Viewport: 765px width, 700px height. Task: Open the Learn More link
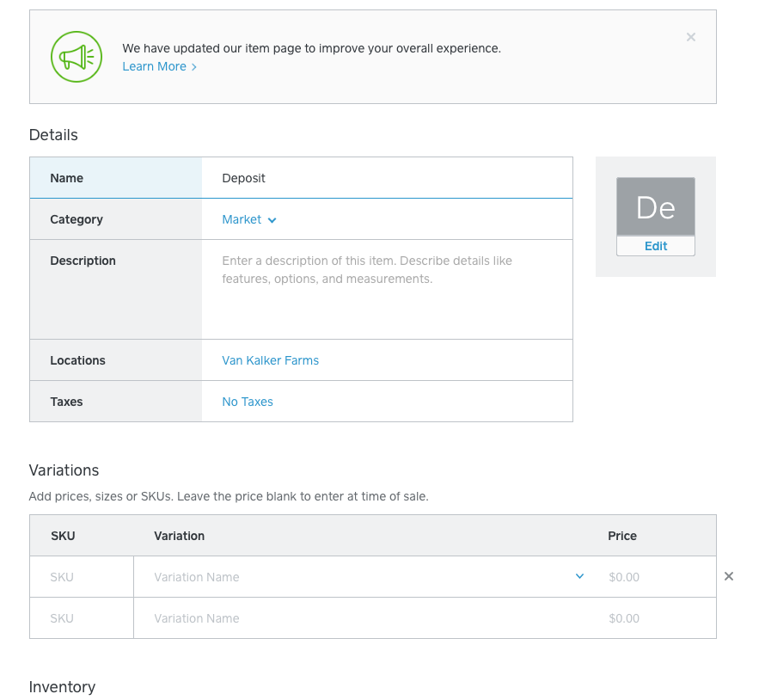point(154,66)
